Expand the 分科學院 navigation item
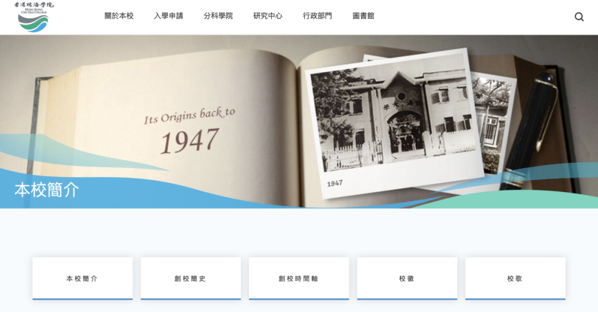 (218, 16)
